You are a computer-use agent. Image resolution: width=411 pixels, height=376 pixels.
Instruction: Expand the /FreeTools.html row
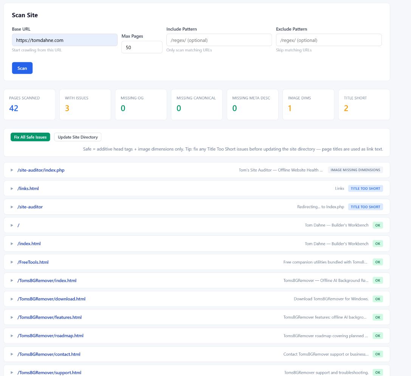(12, 262)
